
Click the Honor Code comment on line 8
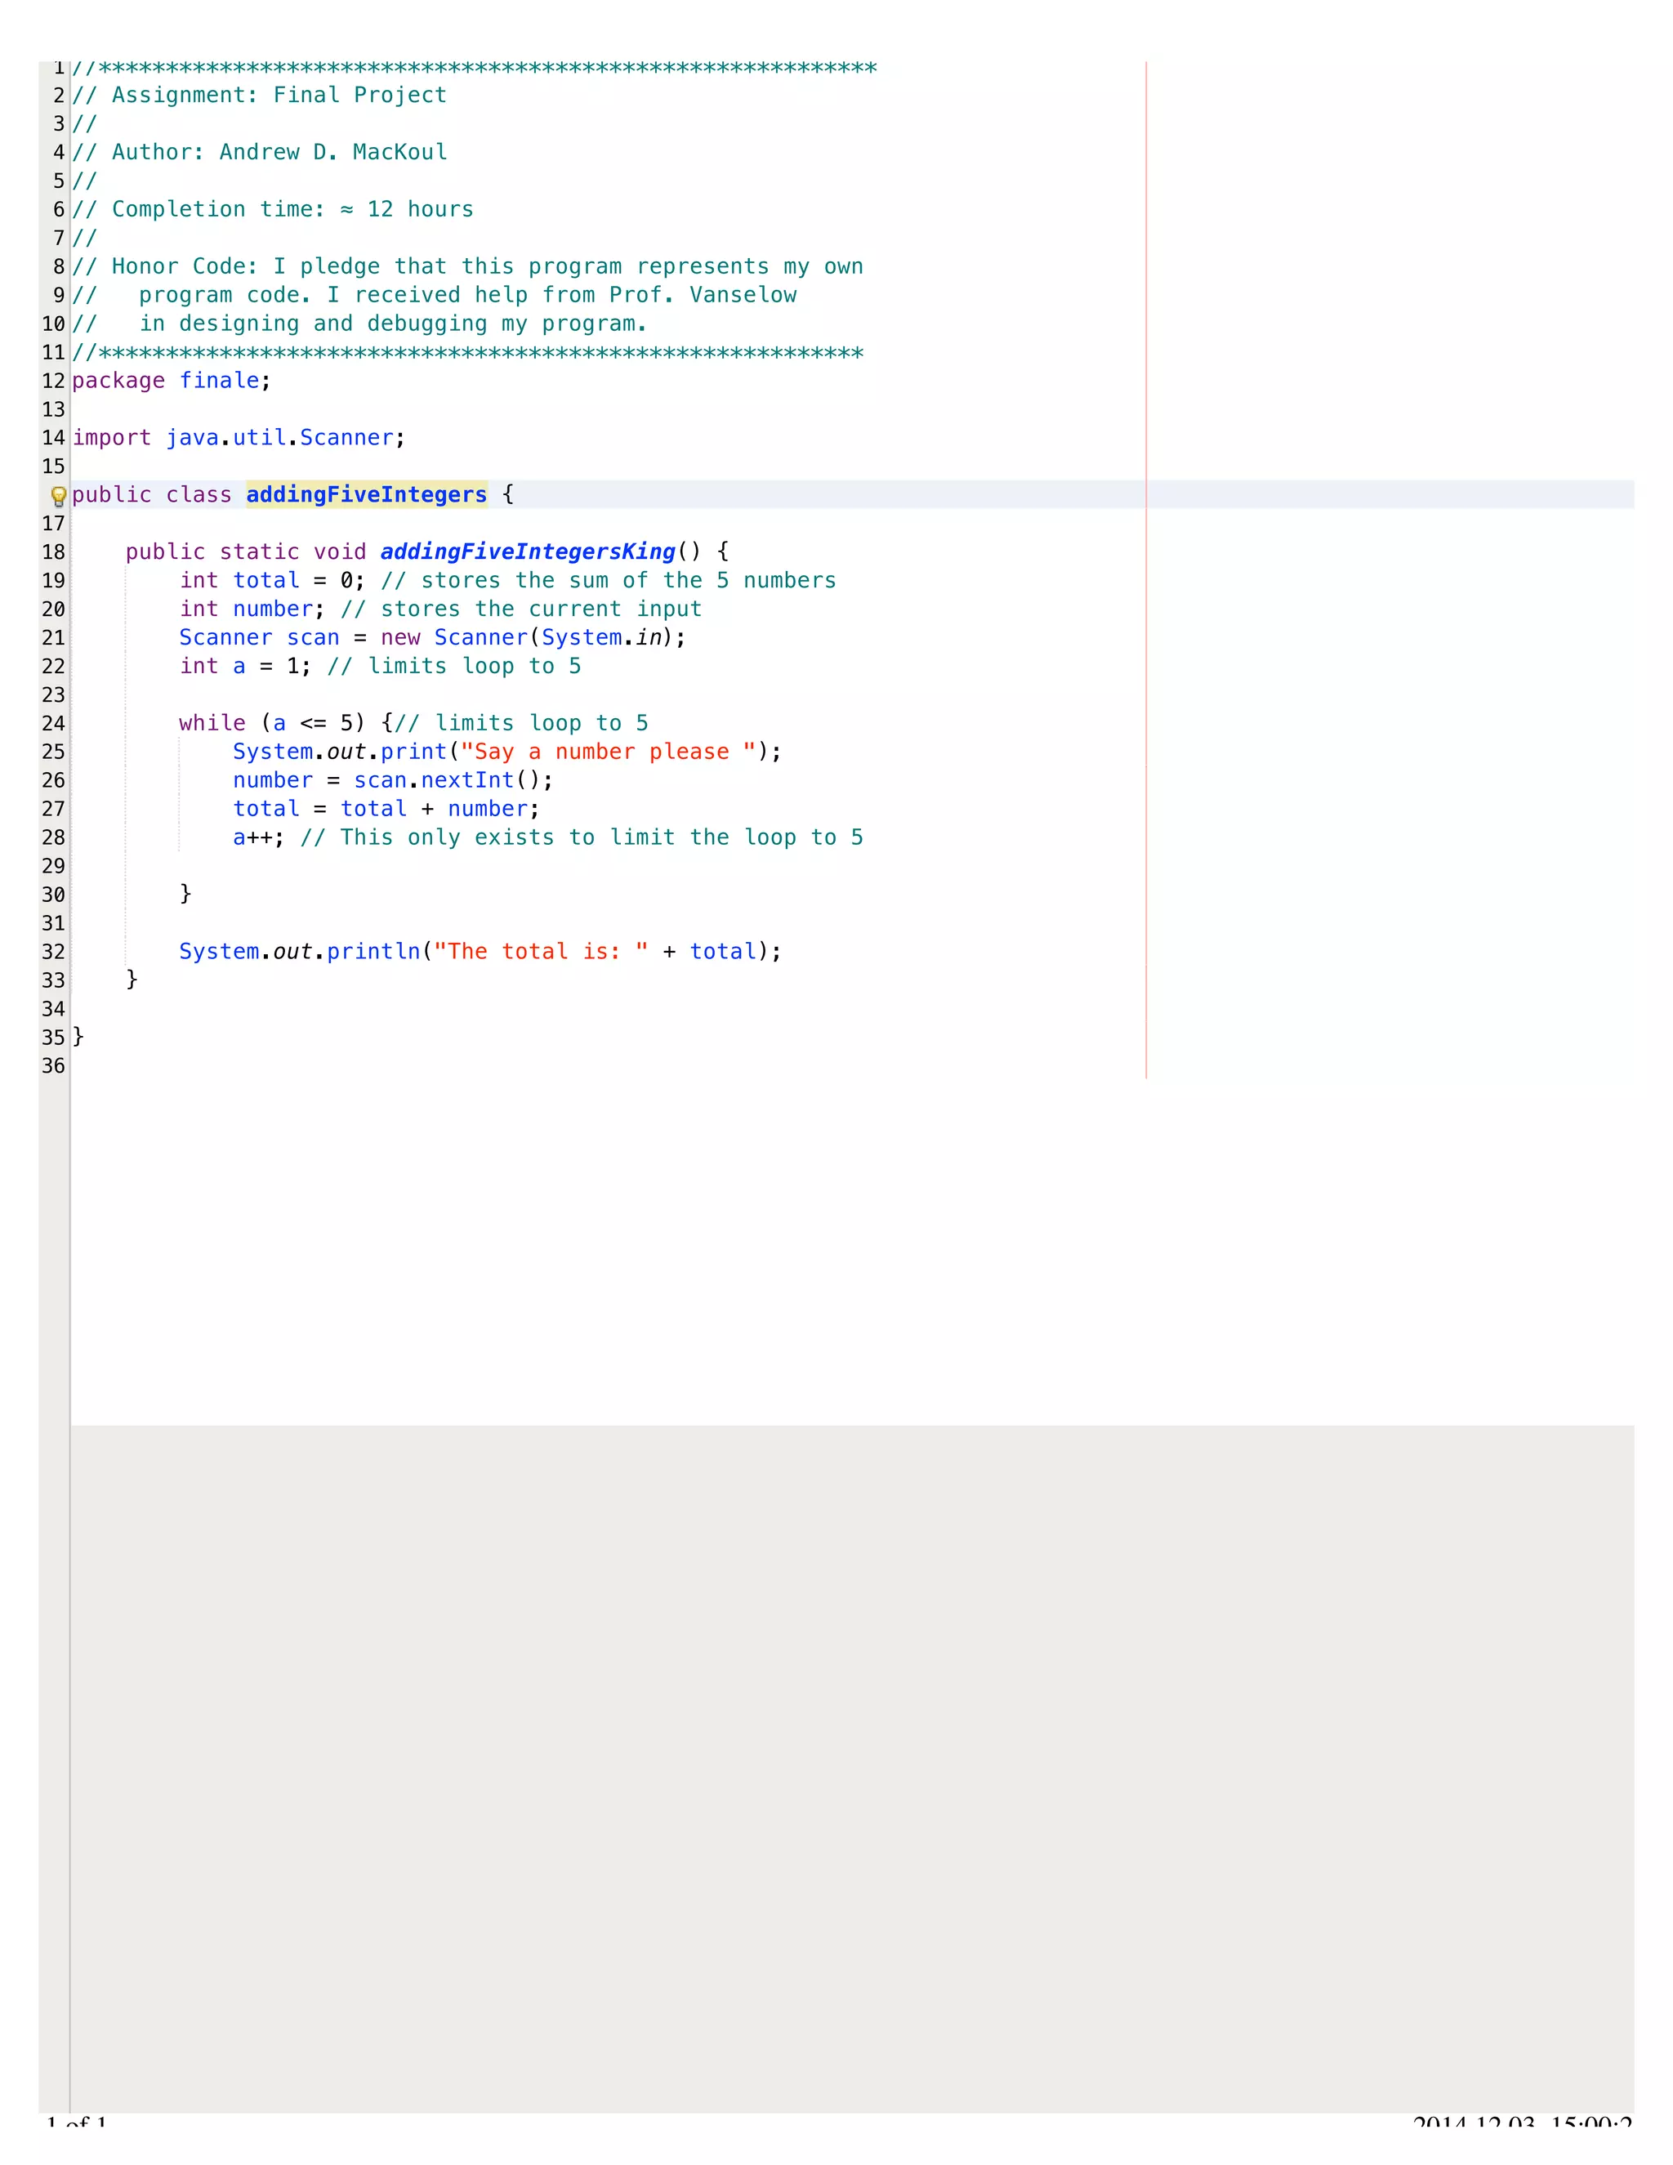click(468, 266)
